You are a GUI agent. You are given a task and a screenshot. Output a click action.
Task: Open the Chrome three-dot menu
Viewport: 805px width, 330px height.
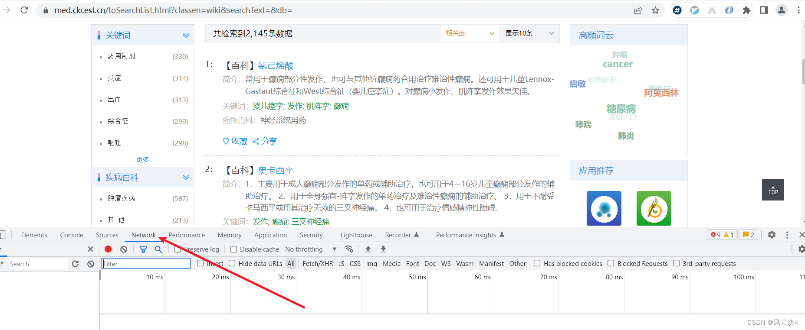coord(798,10)
